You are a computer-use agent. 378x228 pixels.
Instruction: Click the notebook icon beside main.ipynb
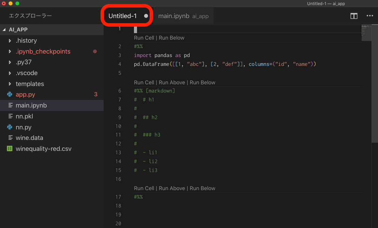tap(10, 105)
